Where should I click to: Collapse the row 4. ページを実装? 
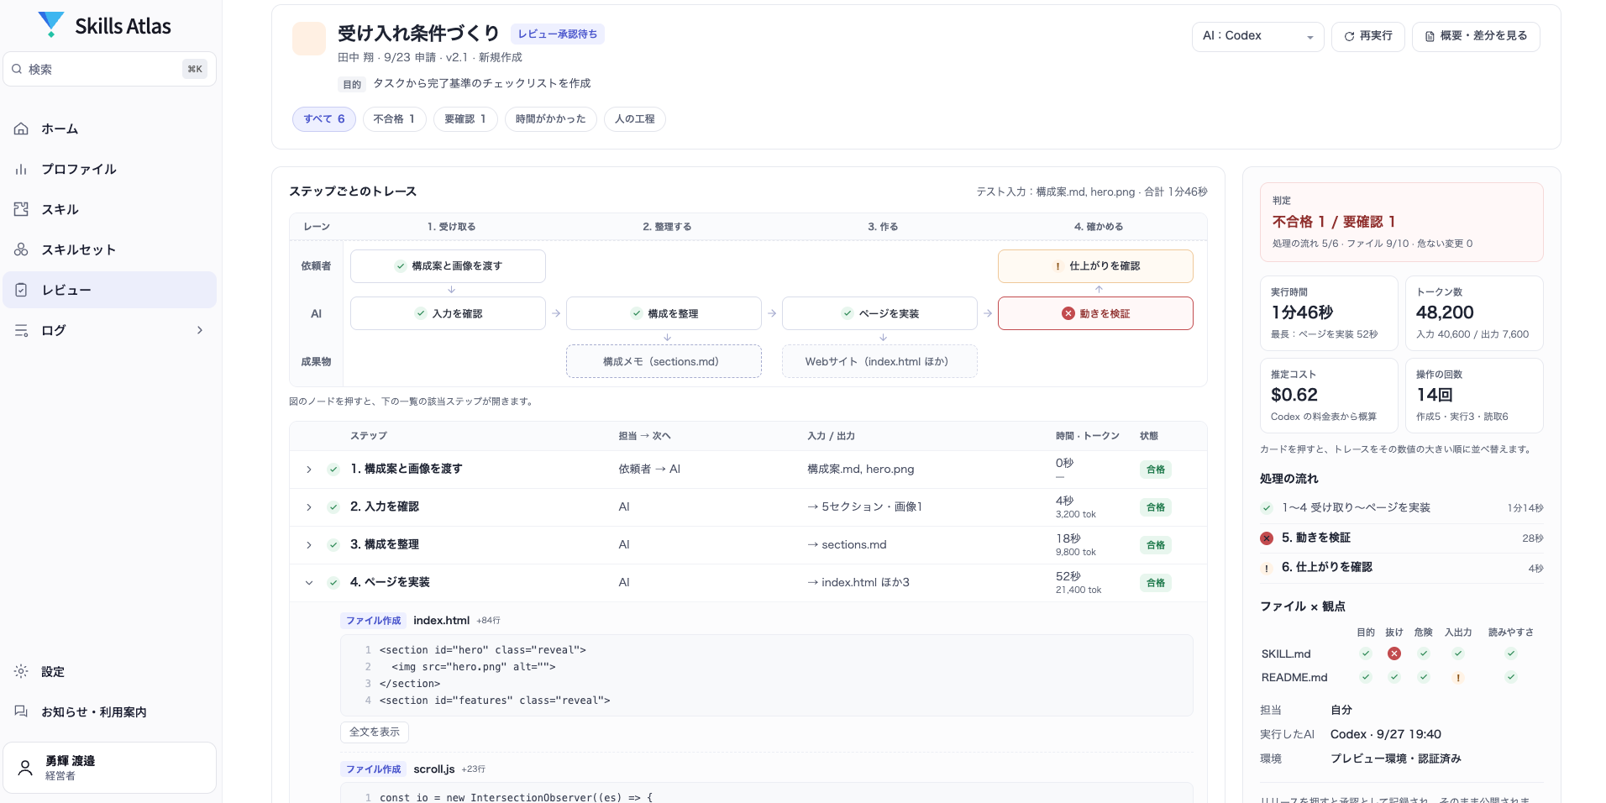pyautogui.click(x=309, y=583)
